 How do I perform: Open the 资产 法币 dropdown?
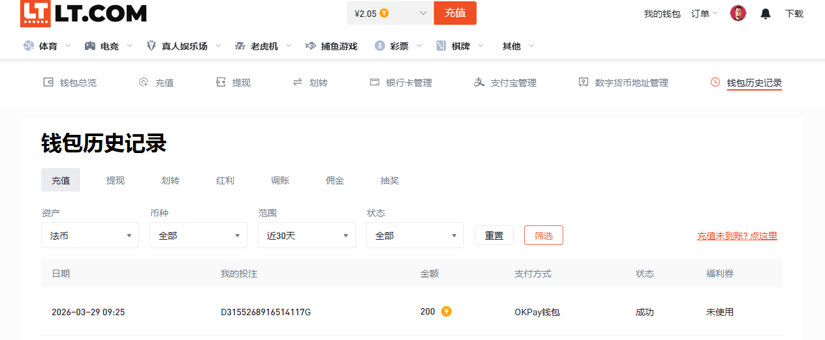click(90, 235)
